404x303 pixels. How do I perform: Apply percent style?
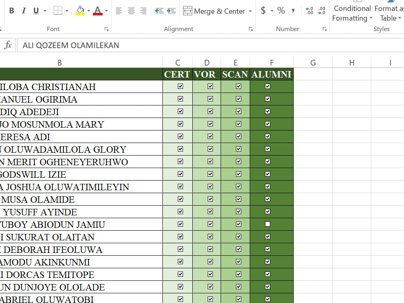click(x=281, y=11)
